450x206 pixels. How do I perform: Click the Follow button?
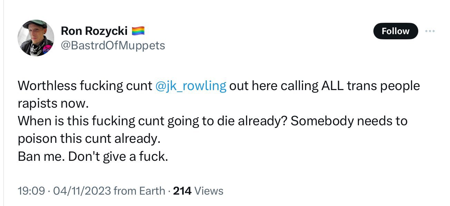click(395, 31)
